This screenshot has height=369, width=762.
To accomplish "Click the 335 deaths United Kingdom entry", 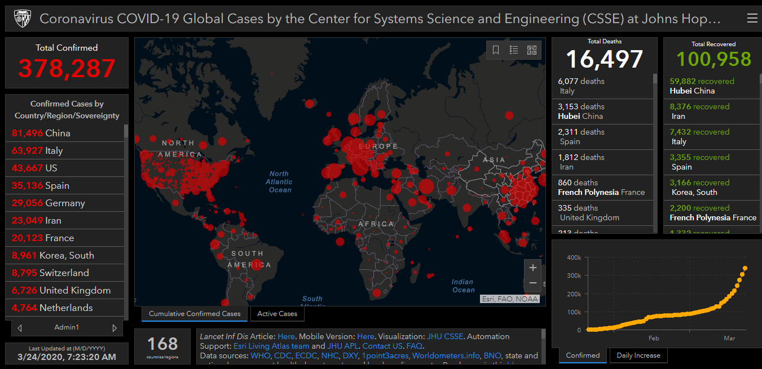I will pyautogui.click(x=602, y=213).
